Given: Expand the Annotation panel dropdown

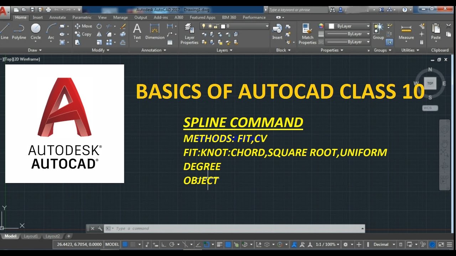Looking at the screenshot, I should 154,50.
